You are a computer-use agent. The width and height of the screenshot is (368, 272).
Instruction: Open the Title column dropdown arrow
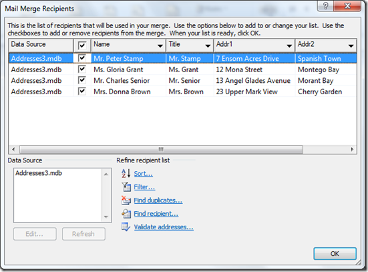tap(208, 46)
